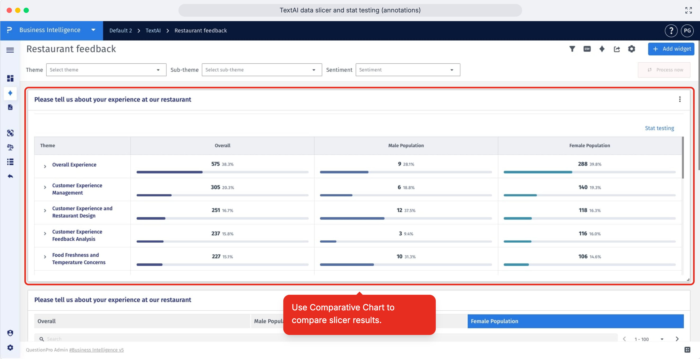The height and width of the screenshot is (359, 700).
Task: Go to Restaurant feedback breadcrumb
Action: 200,30
